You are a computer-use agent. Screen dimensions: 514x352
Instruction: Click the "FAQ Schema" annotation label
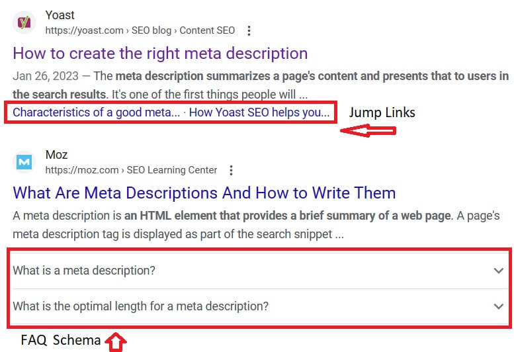[61, 341]
